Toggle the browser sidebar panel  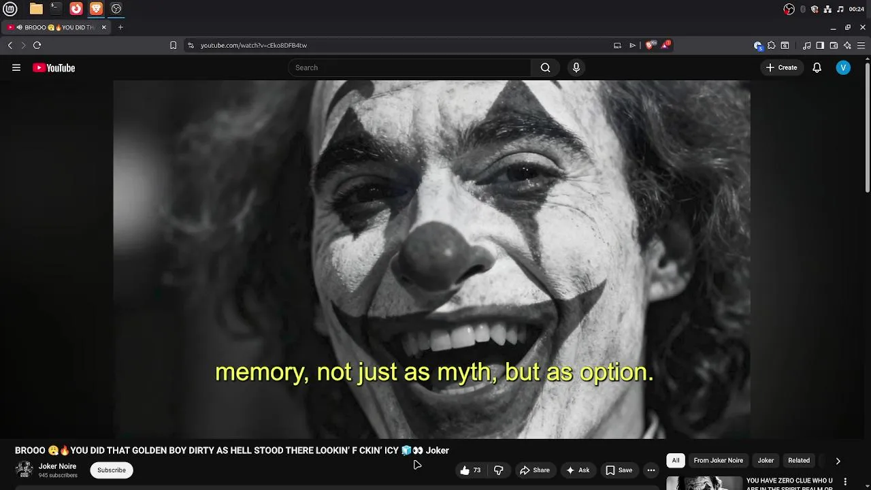coord(820,46)
